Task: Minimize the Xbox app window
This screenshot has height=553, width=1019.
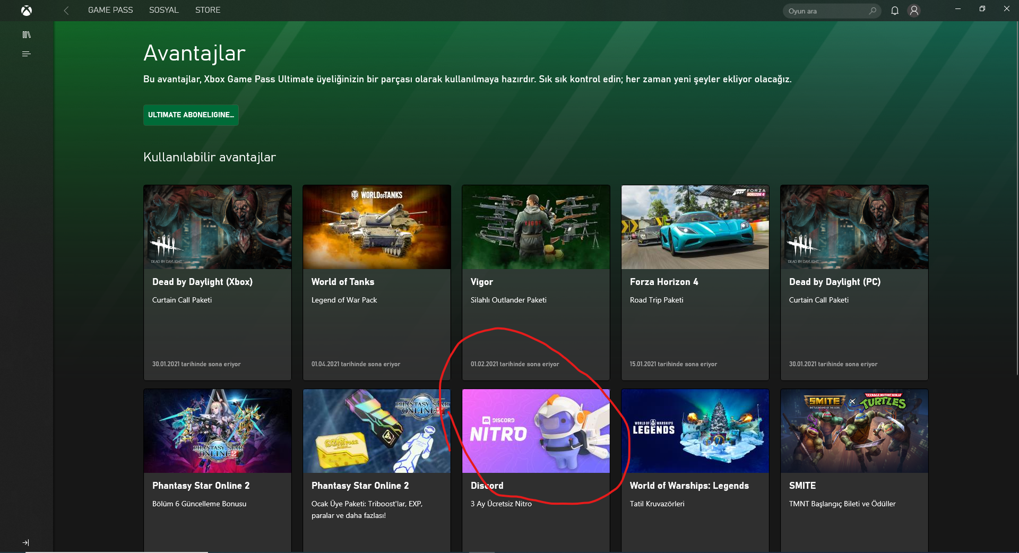Action: pyautogui.click(x=958, y=9)
